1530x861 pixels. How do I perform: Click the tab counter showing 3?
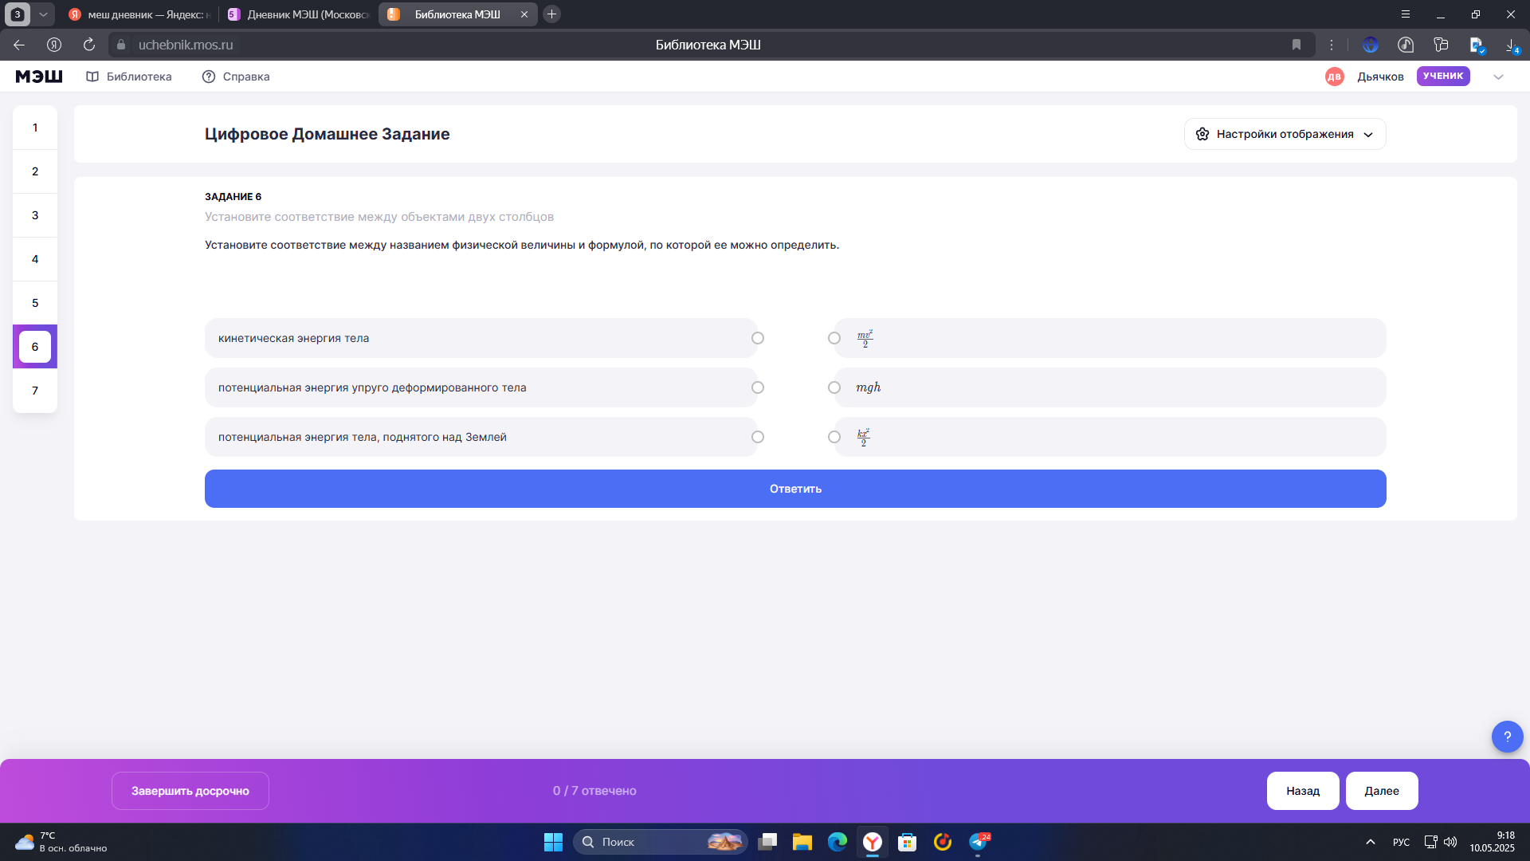click(x=18, y=14)
